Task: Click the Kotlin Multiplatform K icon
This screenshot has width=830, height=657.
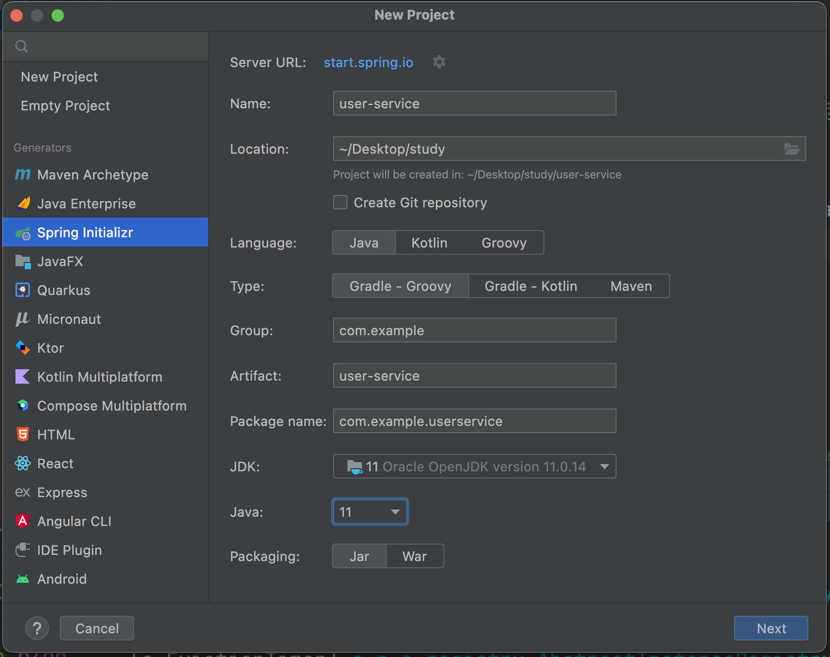Action: pyautogui.click(x=23, y=376)
